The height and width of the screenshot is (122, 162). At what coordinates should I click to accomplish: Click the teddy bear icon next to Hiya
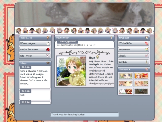[97, 57]
